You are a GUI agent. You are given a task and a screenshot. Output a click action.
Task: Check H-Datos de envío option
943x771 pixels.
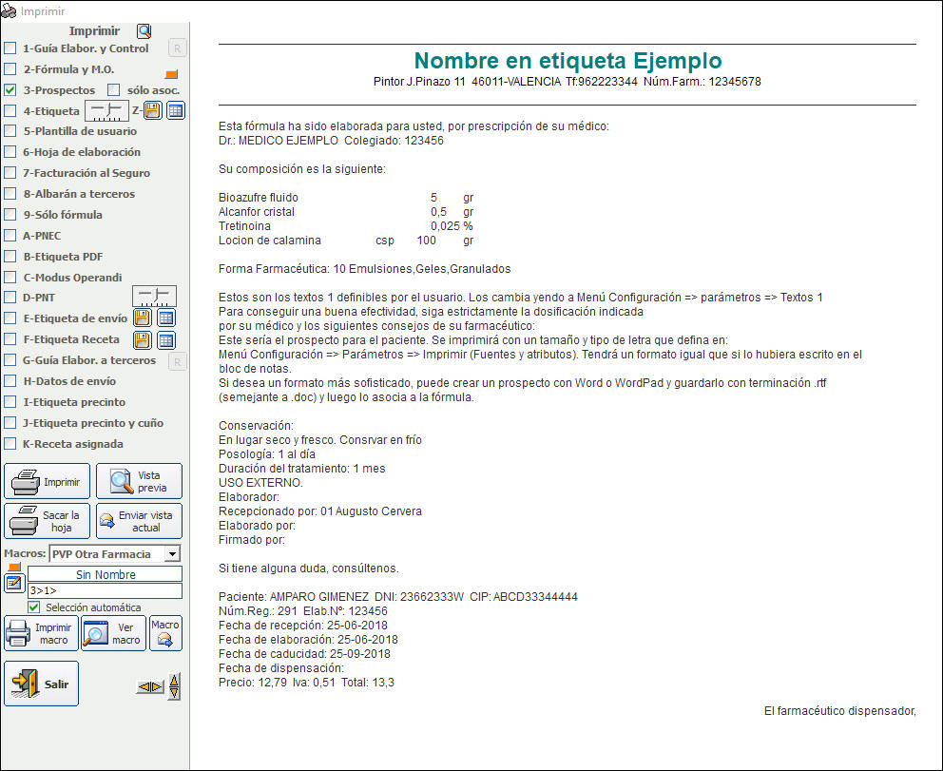coord(10,381)
